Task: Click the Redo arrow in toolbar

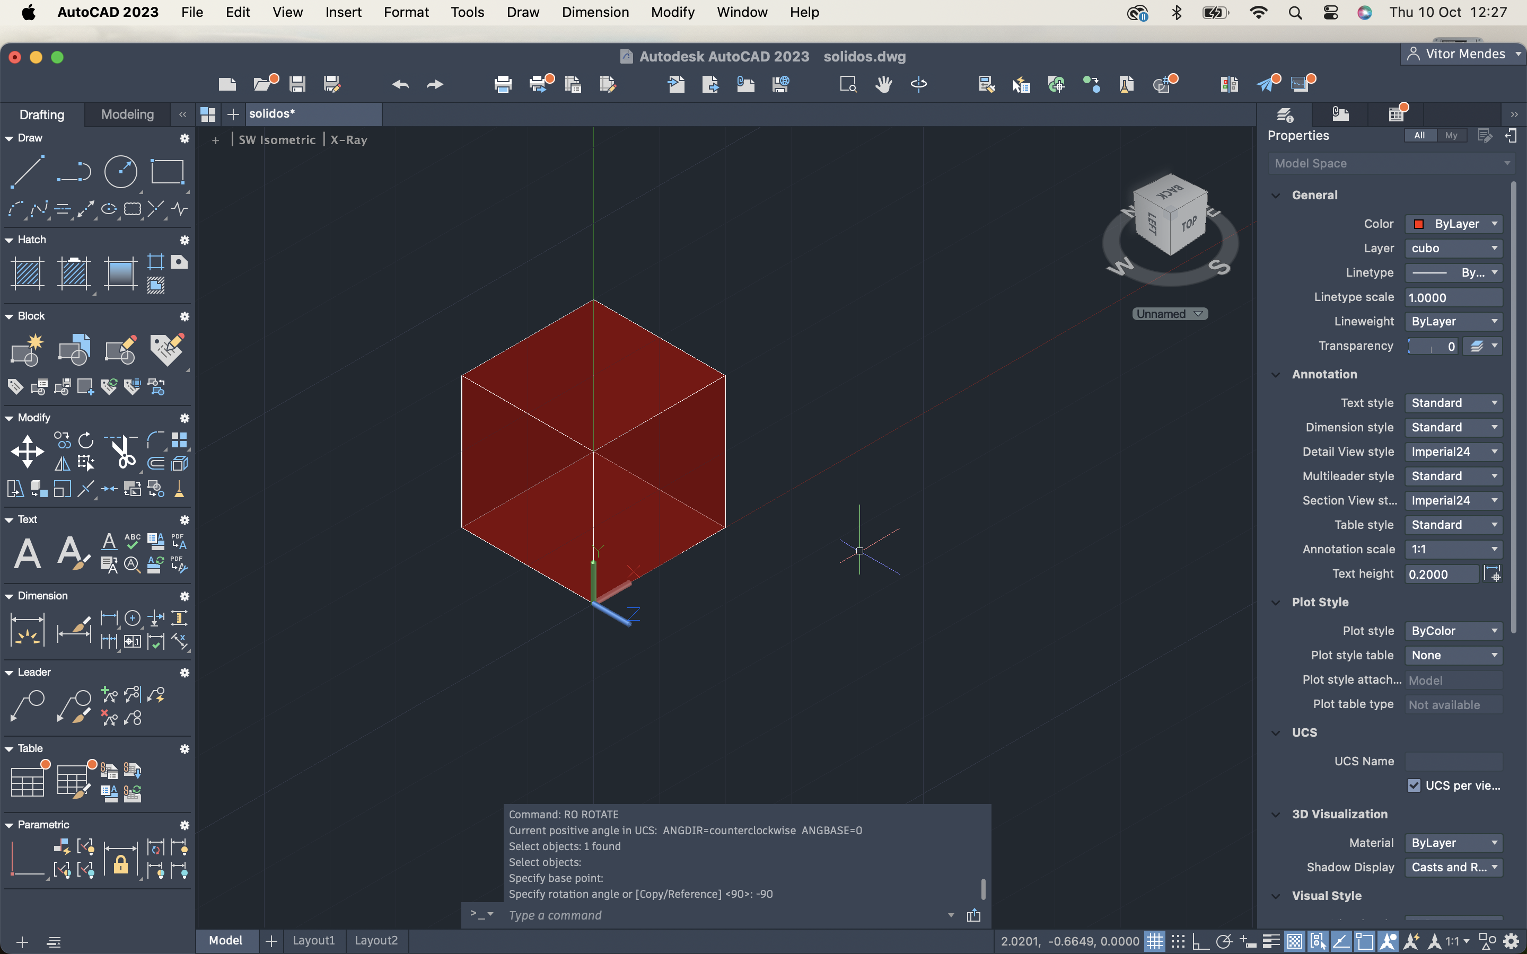Action: click(435, 84)
